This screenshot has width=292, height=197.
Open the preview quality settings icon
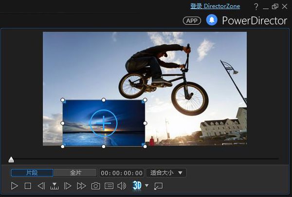tap(109, 186)
